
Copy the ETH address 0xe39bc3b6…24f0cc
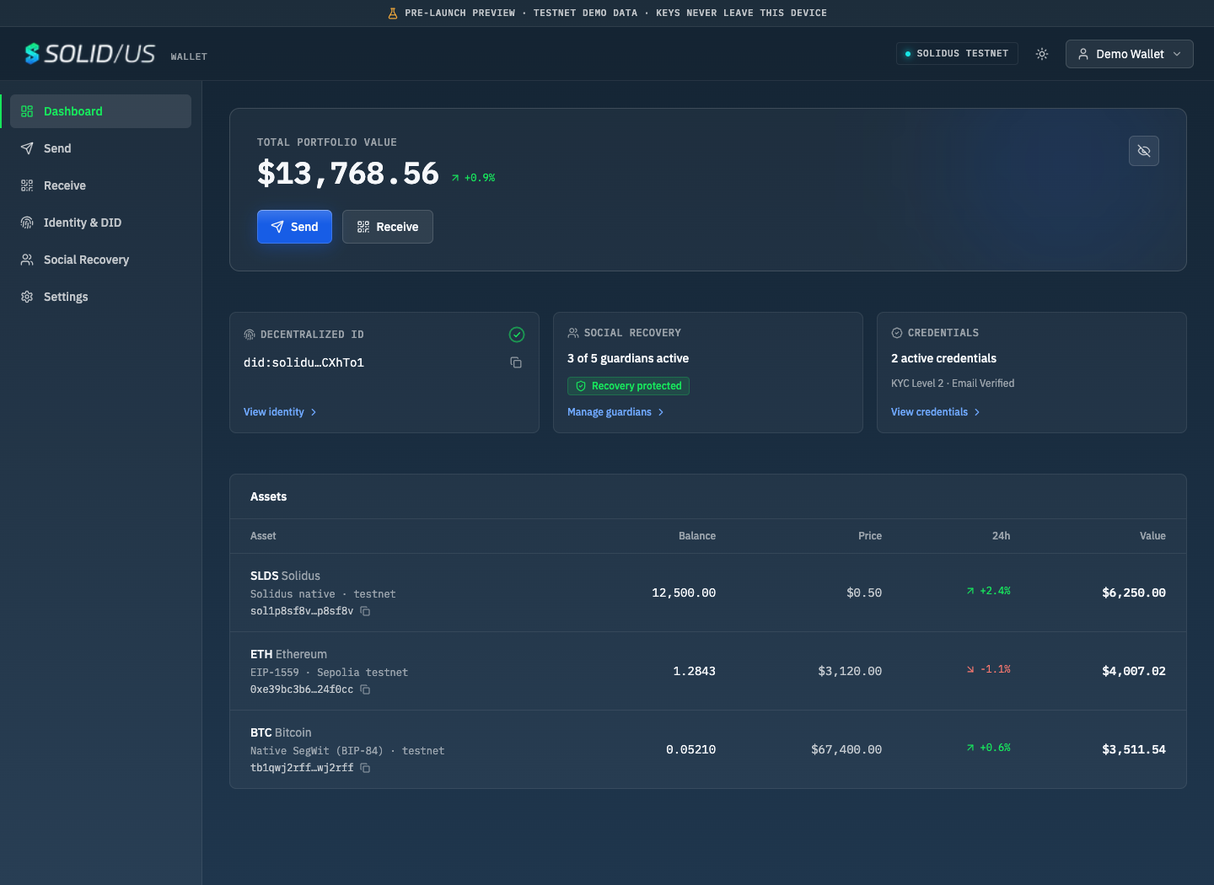365,689
